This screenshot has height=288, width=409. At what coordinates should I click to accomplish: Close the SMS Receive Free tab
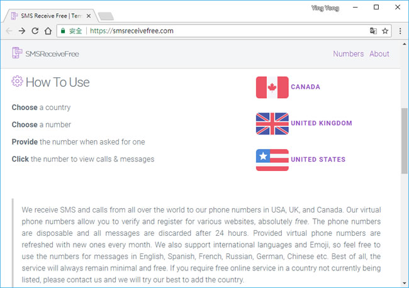pos(89,16)
